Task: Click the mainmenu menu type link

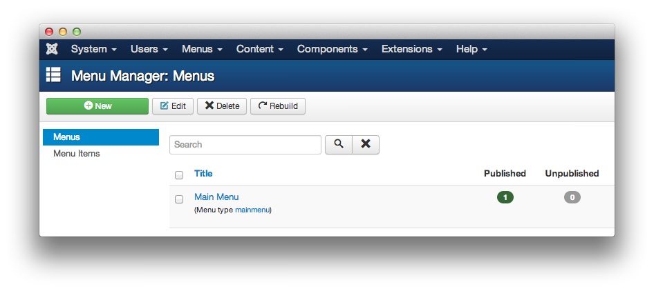Action: 252,210
